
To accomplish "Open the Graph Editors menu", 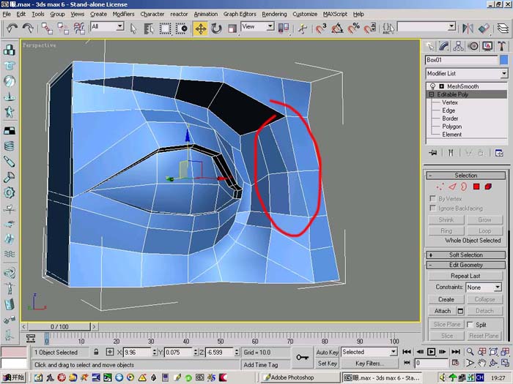I will tap(240, 14).
